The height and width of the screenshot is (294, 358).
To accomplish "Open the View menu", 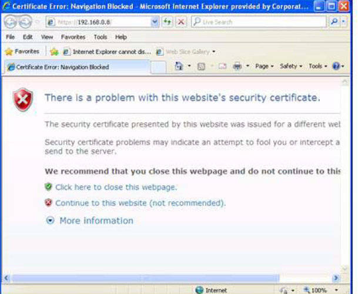I will click(x=47, y=37).
